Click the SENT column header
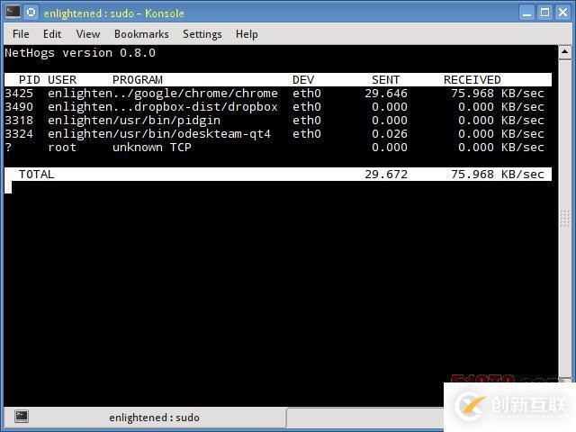This screenshot has height=432, width=576. (385, 80)
